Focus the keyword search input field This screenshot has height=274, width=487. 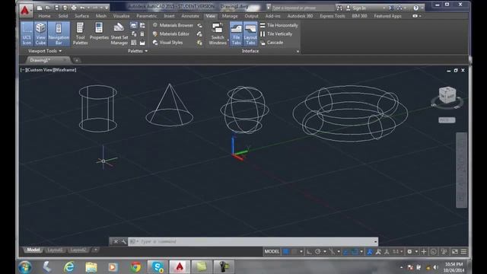coord(302,8)
